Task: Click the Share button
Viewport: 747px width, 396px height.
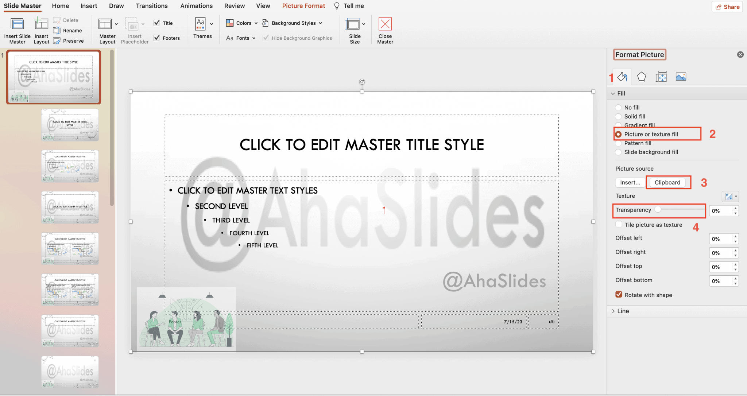Action: (727, 7)
